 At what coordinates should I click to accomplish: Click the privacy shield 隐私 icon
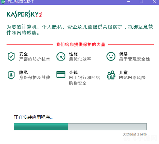pyautogui.click(x=11, y=75)
